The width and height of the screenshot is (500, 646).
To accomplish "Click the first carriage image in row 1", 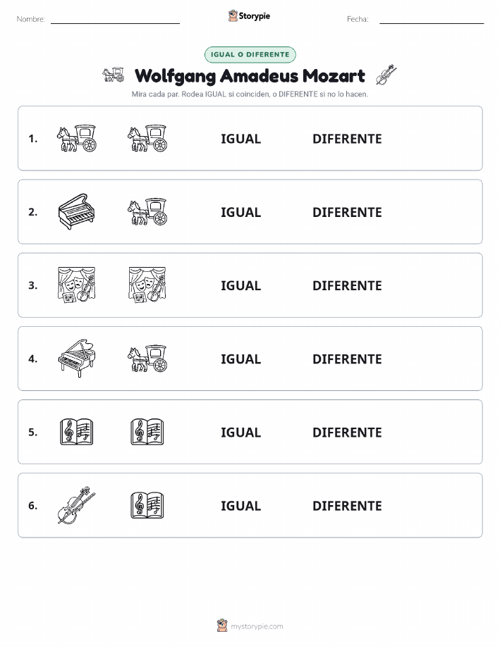I will tap(77, 138).
